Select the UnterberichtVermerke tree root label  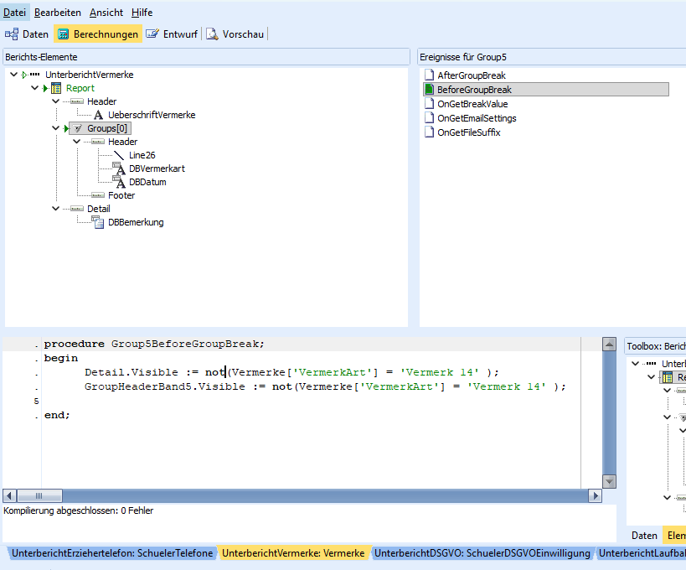(x=90, y=75)
